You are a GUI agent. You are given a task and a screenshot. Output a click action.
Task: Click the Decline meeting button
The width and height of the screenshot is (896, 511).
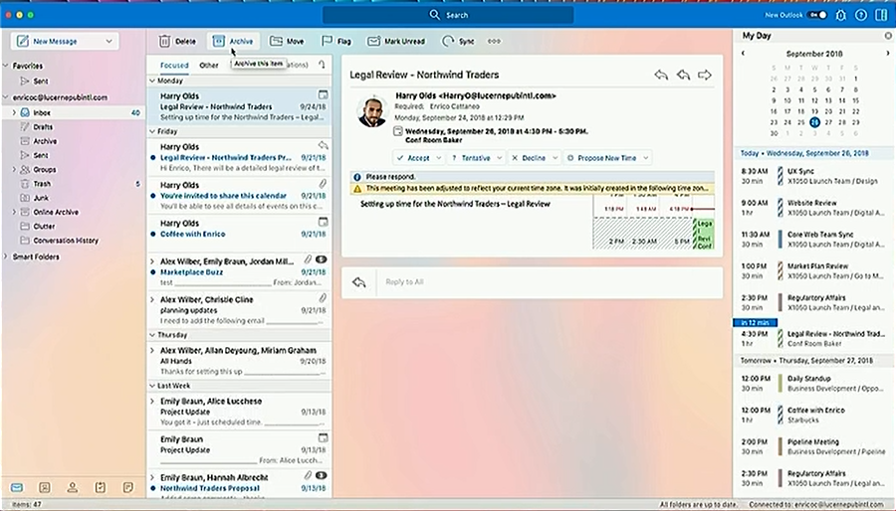(529, 158)
